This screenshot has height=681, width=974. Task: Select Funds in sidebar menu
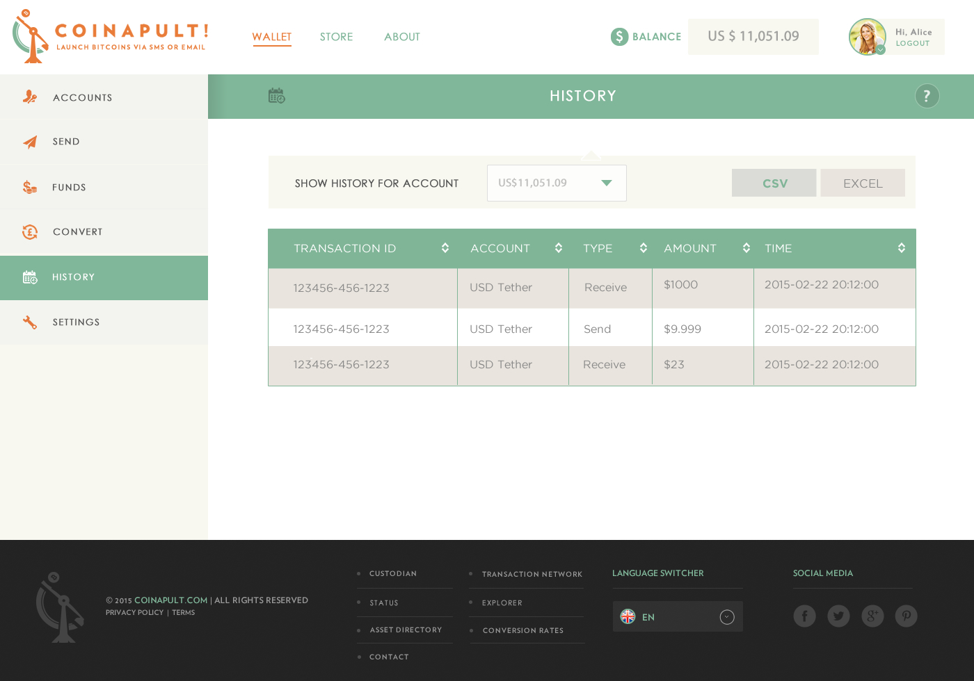pyautogui.click(x=104, y=187)
